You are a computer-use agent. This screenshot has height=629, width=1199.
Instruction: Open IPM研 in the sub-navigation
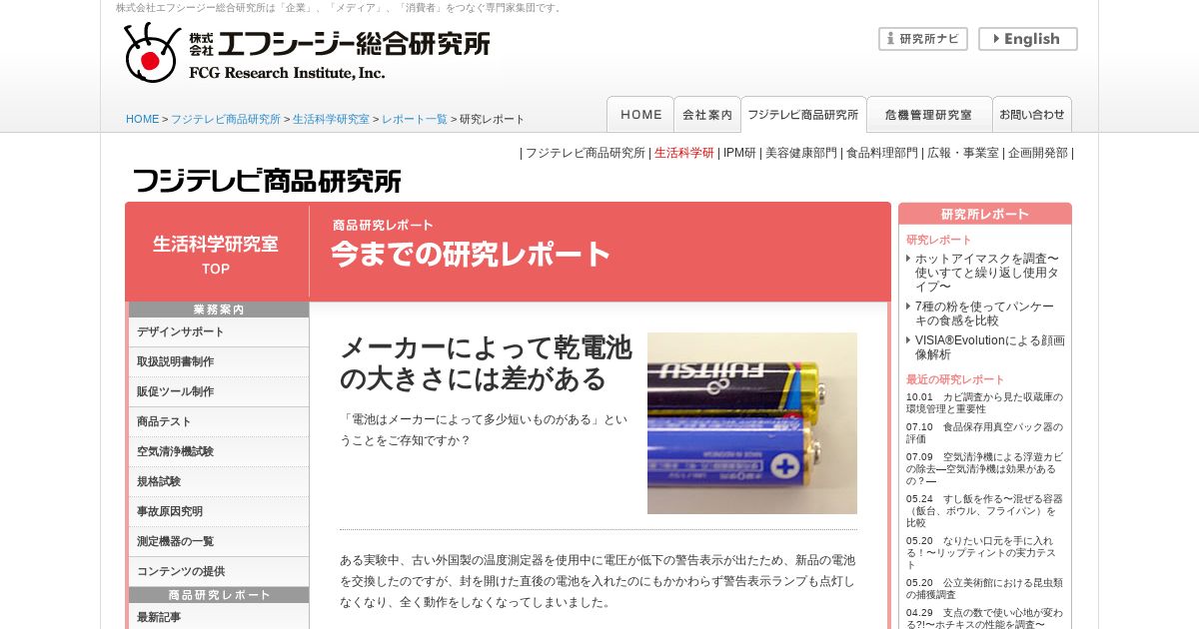739,153
